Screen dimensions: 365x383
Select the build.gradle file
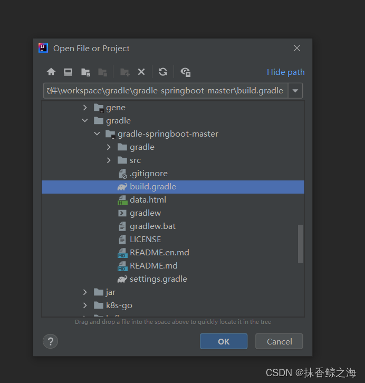[173, 187]
